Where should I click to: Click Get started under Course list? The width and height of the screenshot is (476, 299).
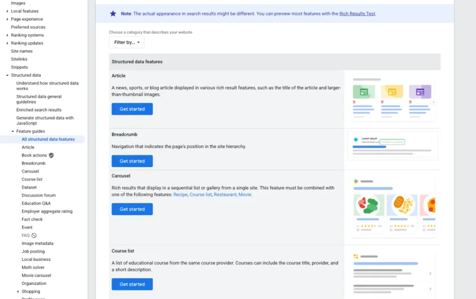coord(132,284)
